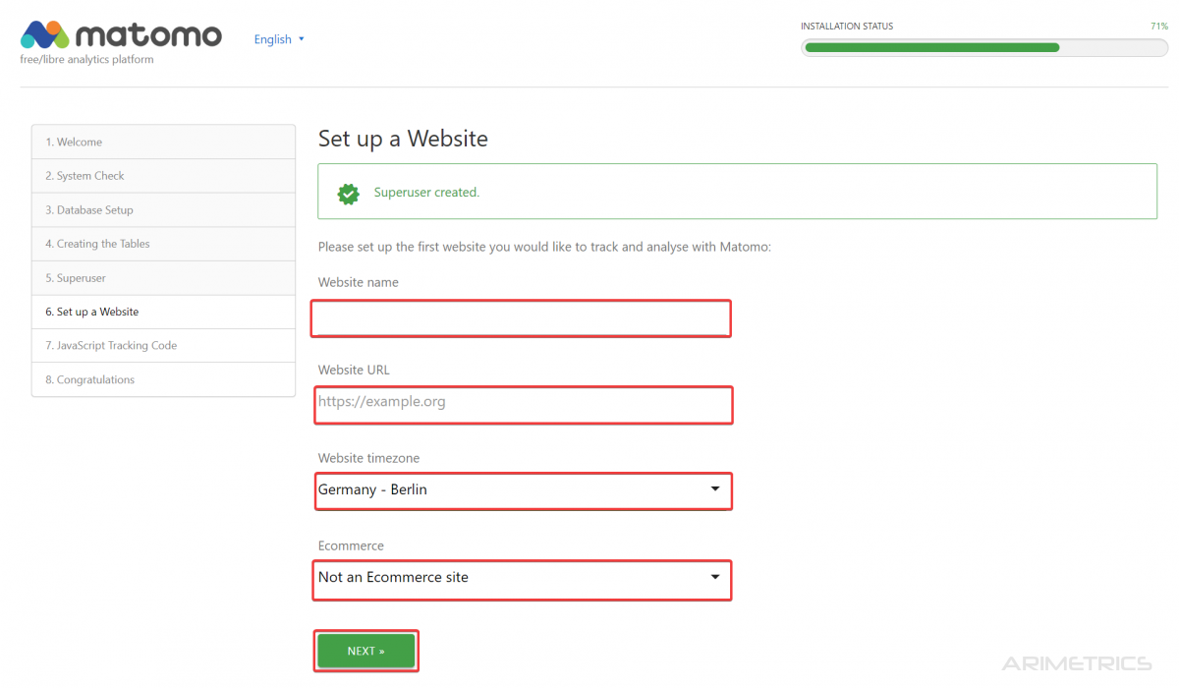Image resolution: width=1179 pixels, height=688 pixels.
Task: Click the Matomo logo
Action: coord(120,36)
